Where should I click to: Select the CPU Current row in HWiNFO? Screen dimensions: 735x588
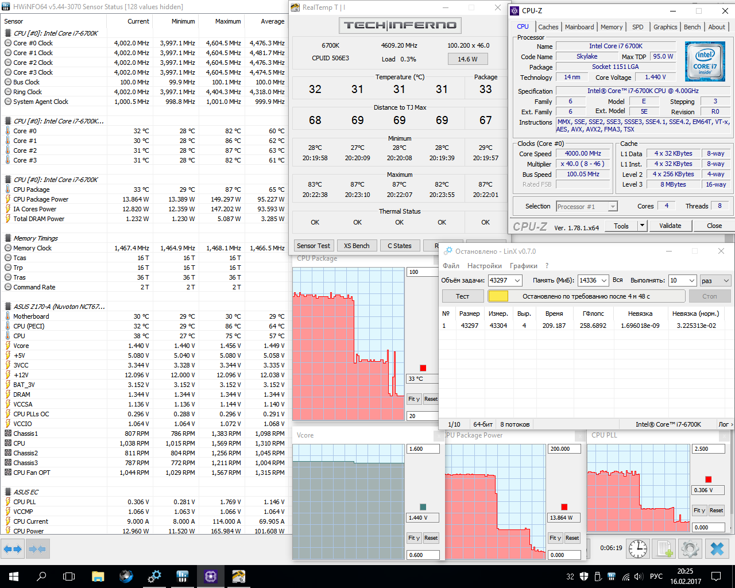[x=145, y=521]
